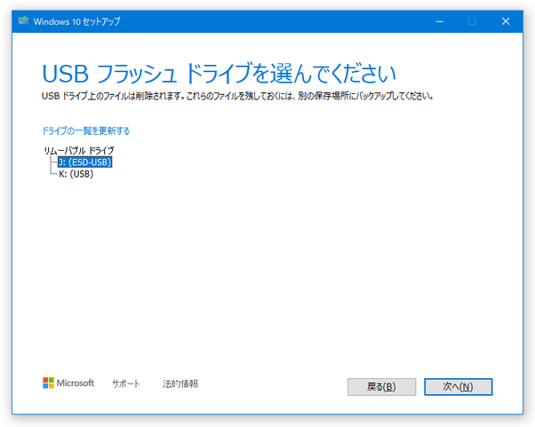Refresh the drive list via ドライブの一覧を更新する
The width and height of the screenshot is (535, 427).
point(86,130)
